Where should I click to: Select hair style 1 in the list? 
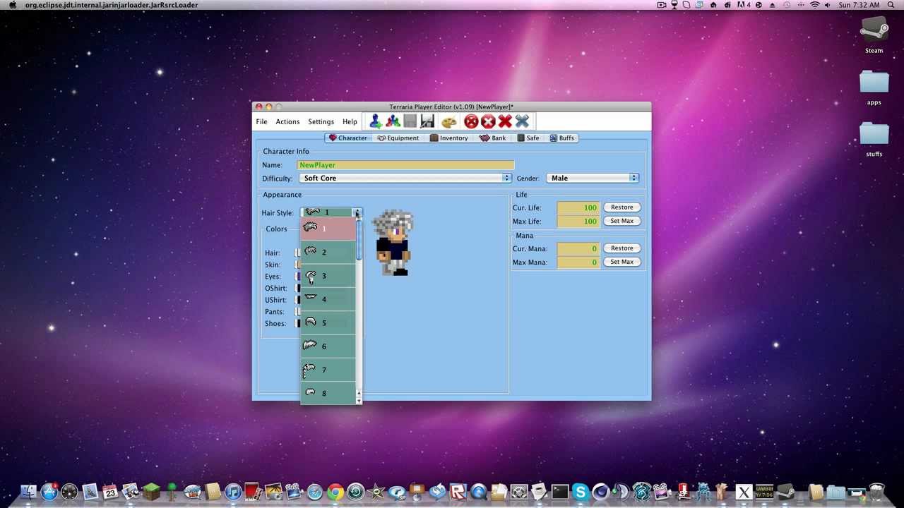pos(328,229)
